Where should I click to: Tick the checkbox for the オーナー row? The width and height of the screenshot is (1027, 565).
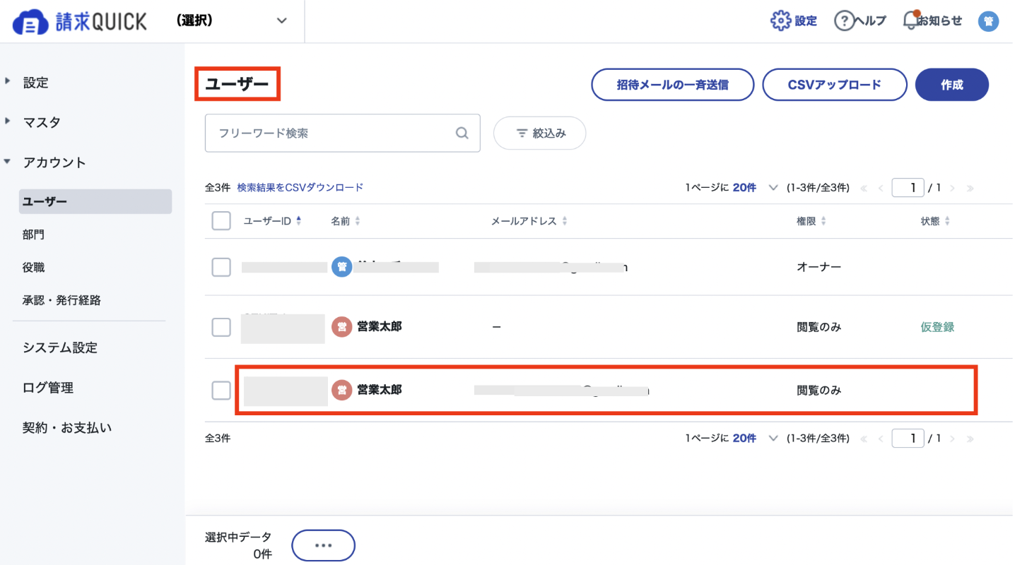point(221,267)
